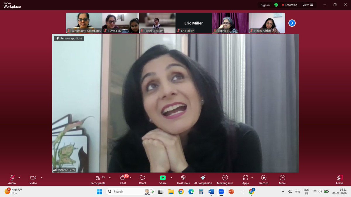Start video with the Video camera icon

click(x=33, y=178)
